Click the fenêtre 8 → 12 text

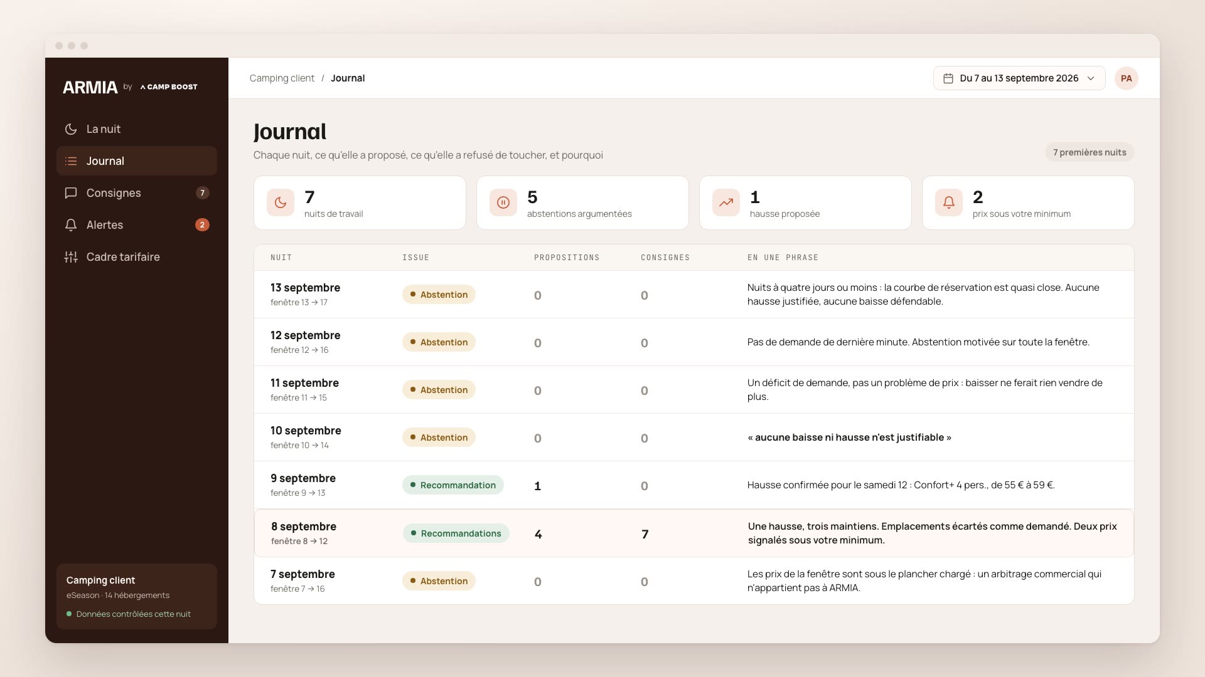(299, 542)
